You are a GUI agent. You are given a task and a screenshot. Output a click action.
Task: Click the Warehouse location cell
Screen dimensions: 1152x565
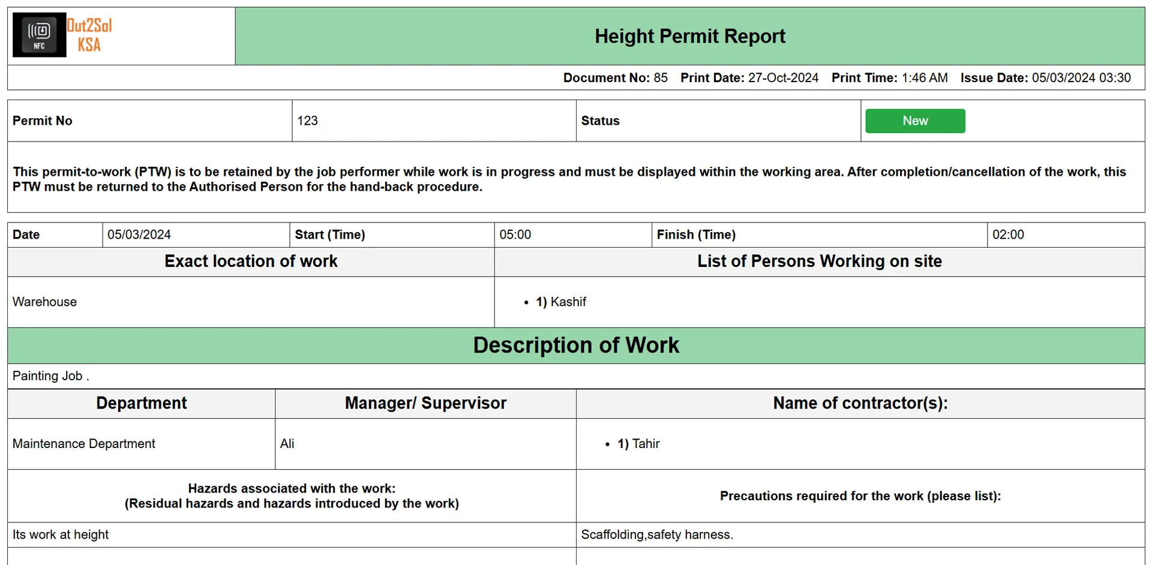point(45,302)
